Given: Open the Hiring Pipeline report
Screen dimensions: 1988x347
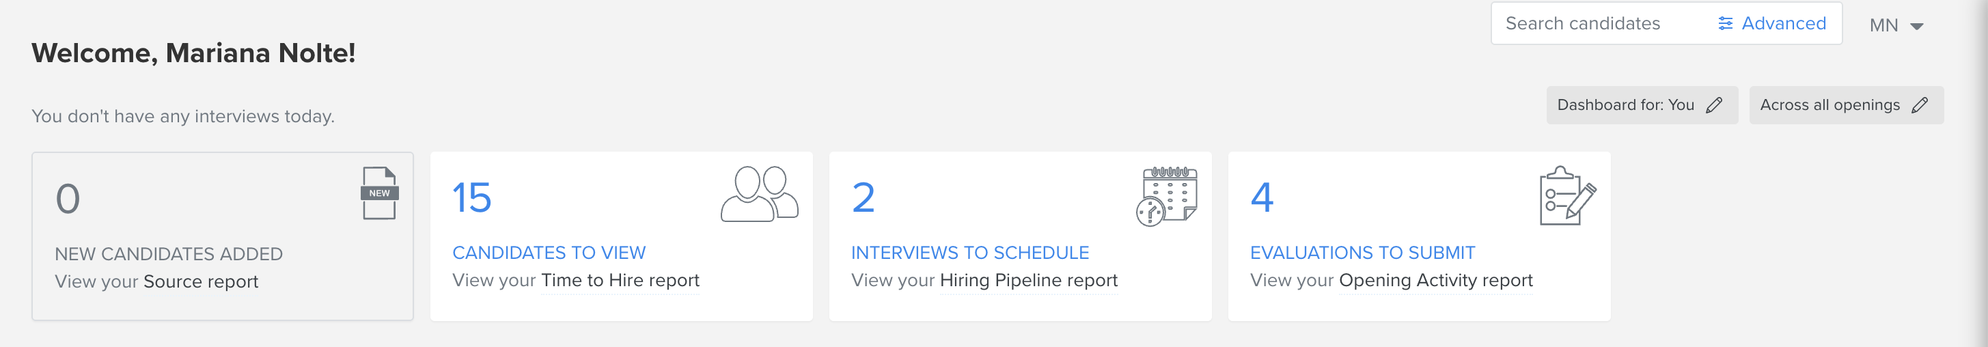Looking at the screenshot, I should 1029,280.
